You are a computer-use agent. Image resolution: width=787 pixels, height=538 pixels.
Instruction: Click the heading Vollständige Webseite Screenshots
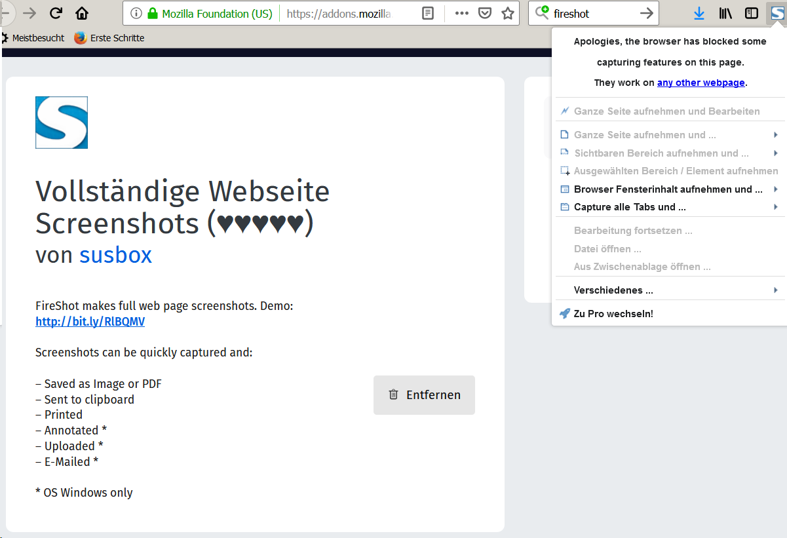click(183, 207)
